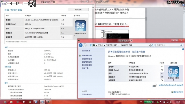
Task: Click the folder icon in the address bar
Action: tap(94, 45)
